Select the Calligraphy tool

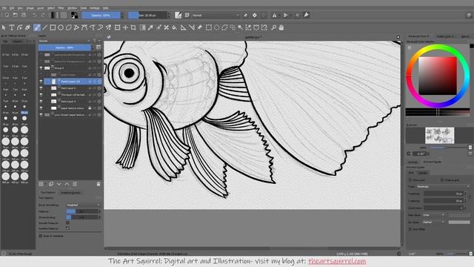point(28,27)
